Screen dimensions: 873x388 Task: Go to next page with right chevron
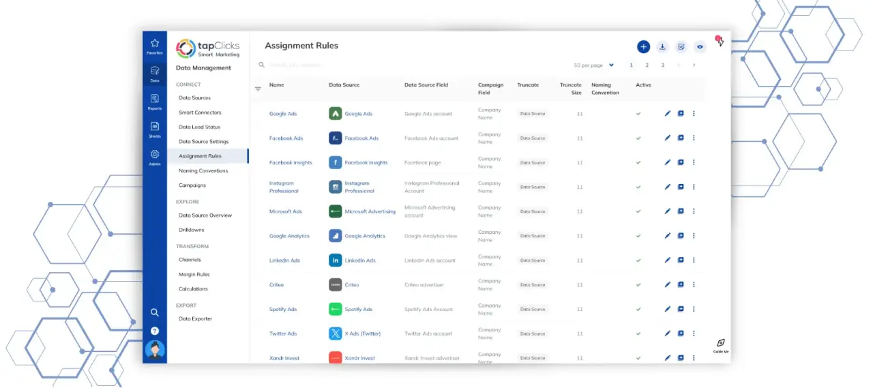[x=694, y=65]
